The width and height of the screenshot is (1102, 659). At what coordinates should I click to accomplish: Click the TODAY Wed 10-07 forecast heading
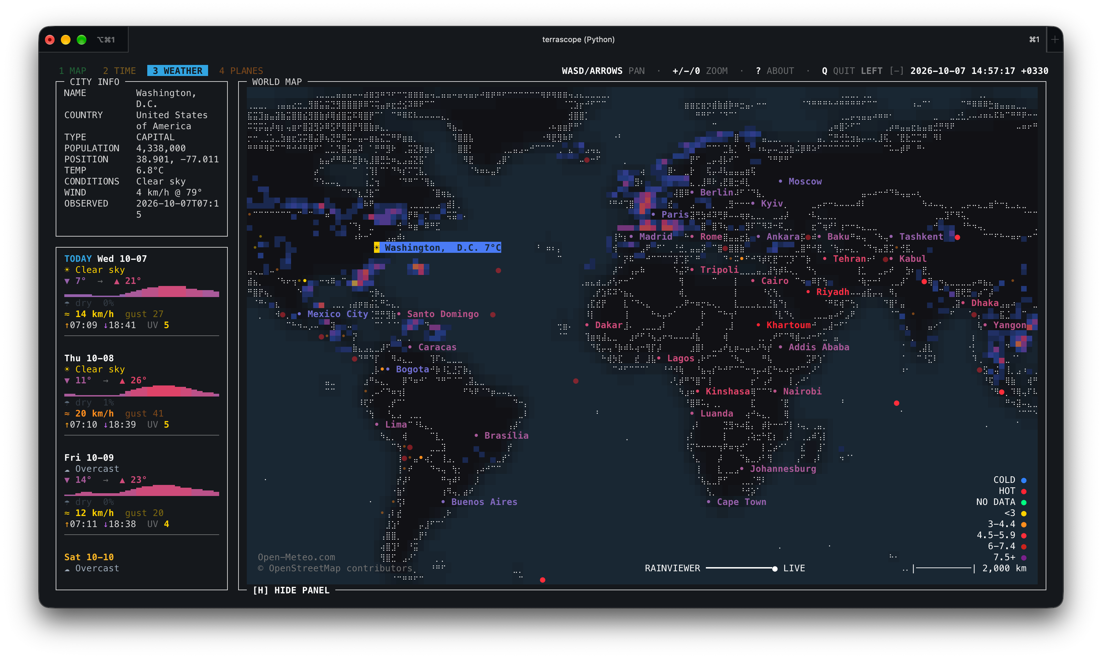pyautogui.click(x=105, y=258)
